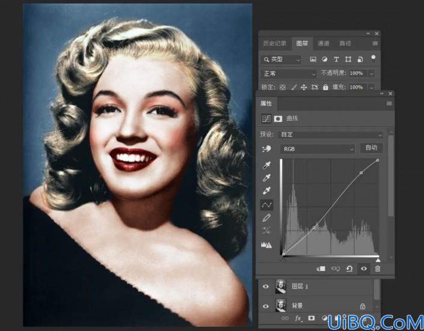
Task: Select the 背景 layer name
Action: pos(297,306)
